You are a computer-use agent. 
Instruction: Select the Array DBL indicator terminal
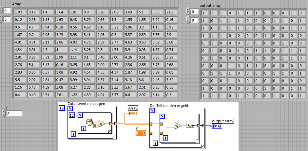(x=133, y=113)
